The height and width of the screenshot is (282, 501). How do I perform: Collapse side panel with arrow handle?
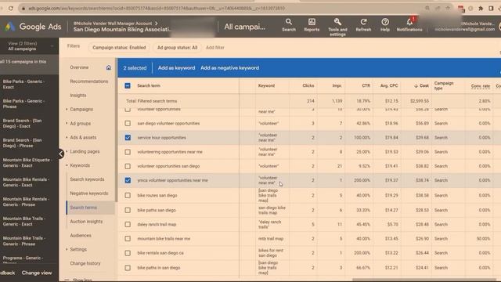click(x=61, y=154)
